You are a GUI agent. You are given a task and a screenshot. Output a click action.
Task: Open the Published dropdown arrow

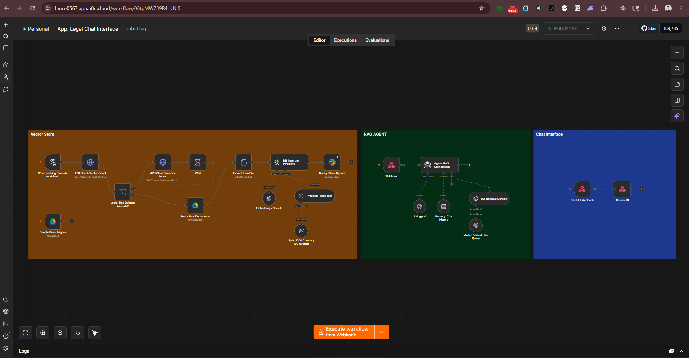tap(588, 28)
